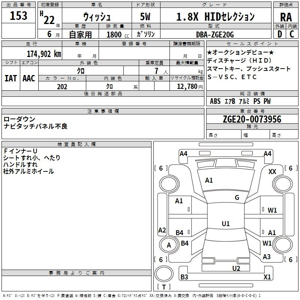Select the X1 mark on rear bumper
This screenshot has height=300, width=300.
pyautogui.click(x=267, y=277)
